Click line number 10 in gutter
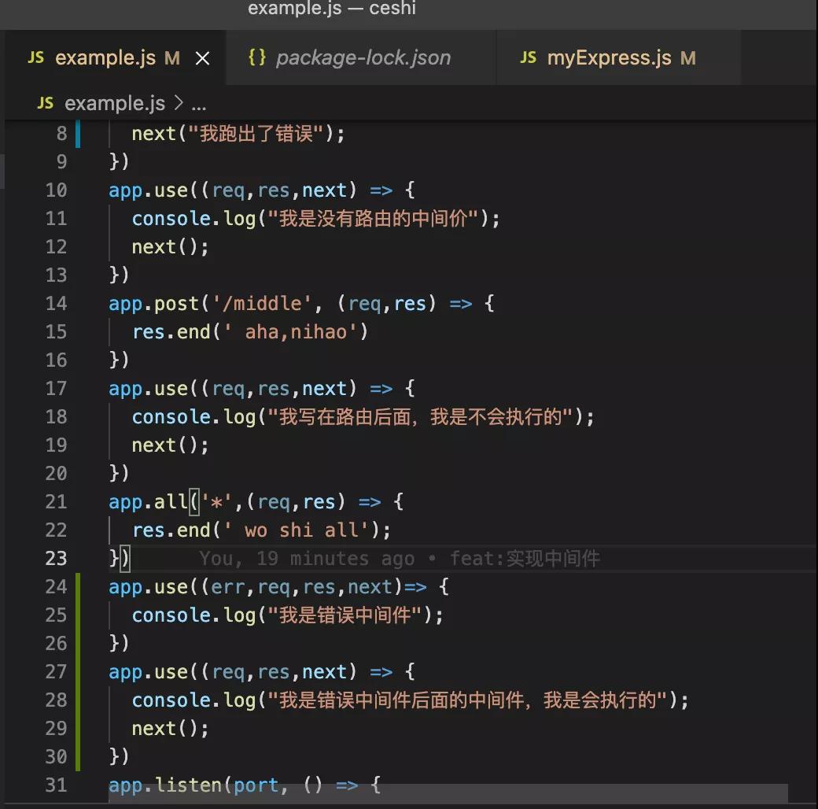818x809 pixels. [57, 190]
